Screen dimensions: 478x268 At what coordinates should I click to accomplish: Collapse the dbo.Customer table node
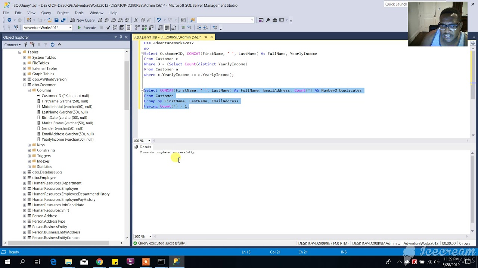[x=25, y=85]
